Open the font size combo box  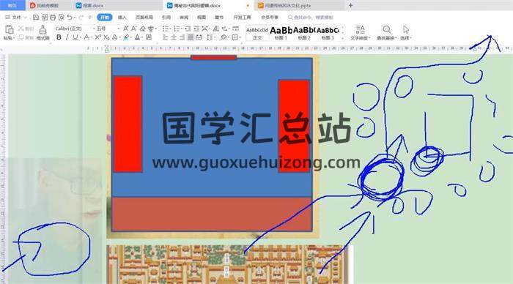[108, 29]
